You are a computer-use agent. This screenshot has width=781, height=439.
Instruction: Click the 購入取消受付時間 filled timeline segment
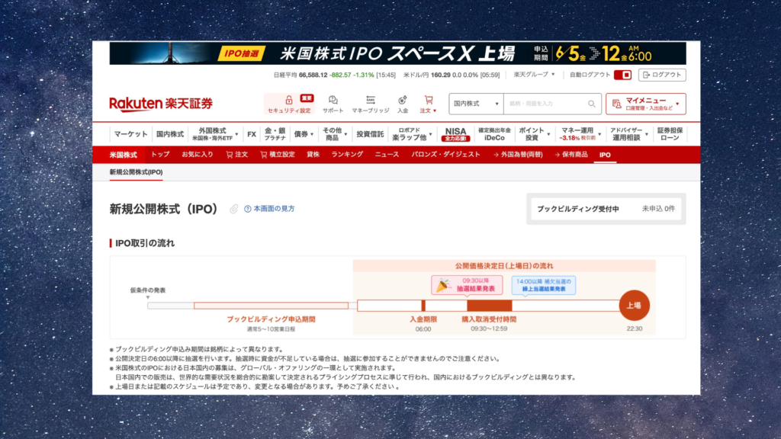pyautogui.click(x=489, y=306)
